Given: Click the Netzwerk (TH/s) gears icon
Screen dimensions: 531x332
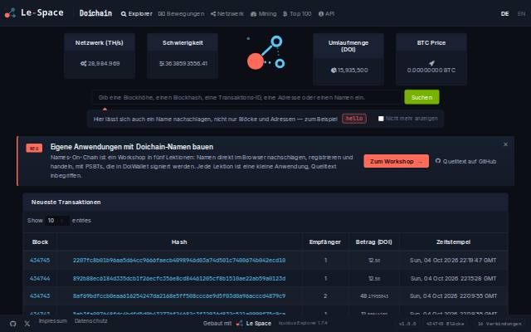Looking at the screenshot, I should tap(83, 63).
